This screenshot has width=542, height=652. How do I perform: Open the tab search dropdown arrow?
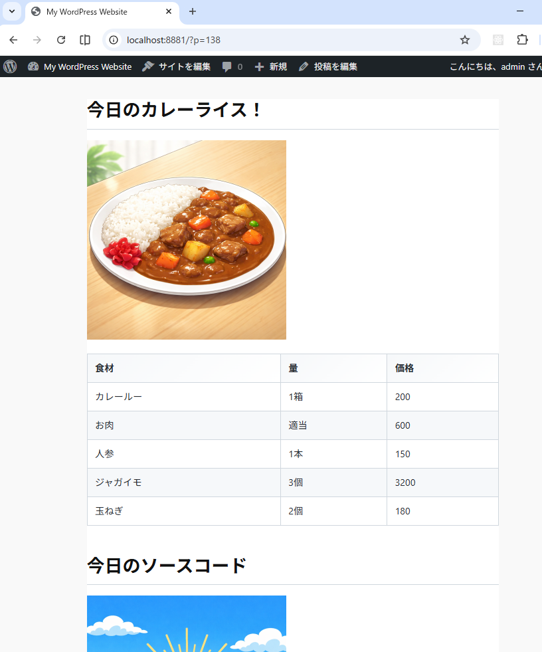pyautogui.click(x=12, y=11)
